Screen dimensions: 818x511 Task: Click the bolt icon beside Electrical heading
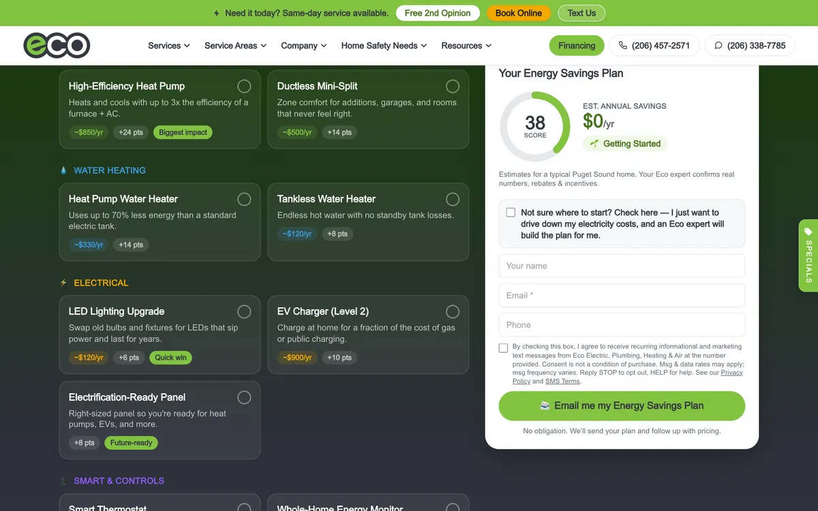(x=64, y=283)
